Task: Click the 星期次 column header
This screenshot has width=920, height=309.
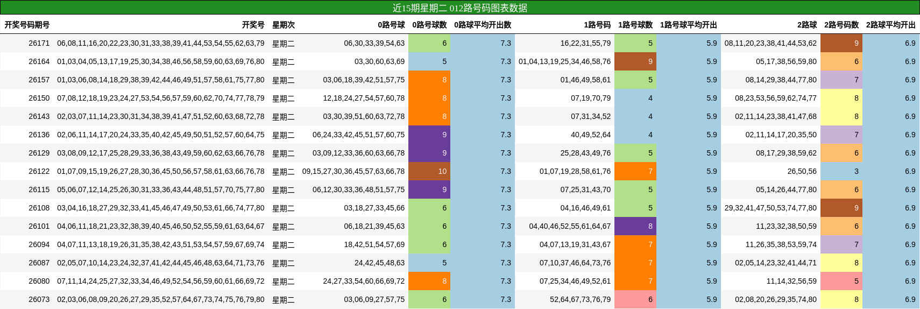Action: pyautogui.click(x=284, y=25)
